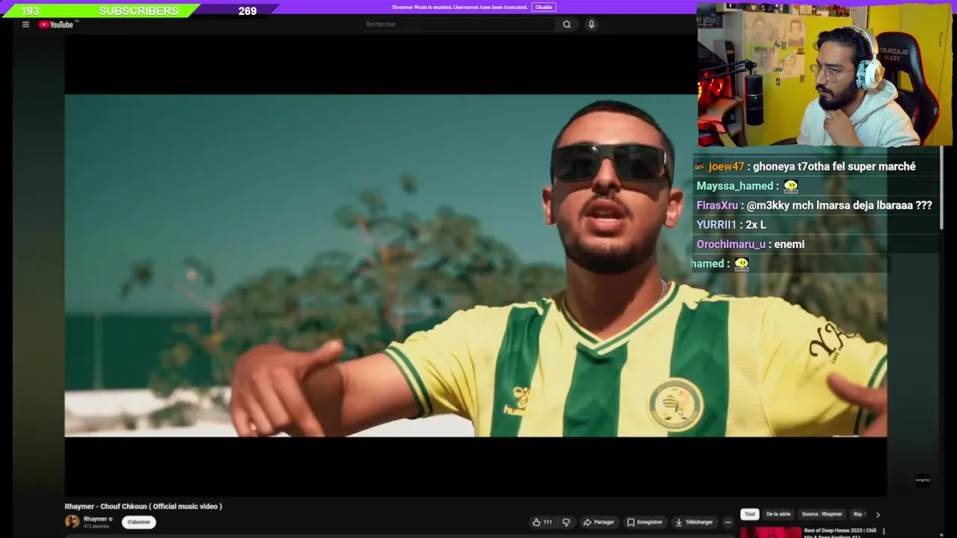Viewport: 957px width, 538px height.
Task: Click the Chouf Chkoun video player
Action: coord(476,265)
